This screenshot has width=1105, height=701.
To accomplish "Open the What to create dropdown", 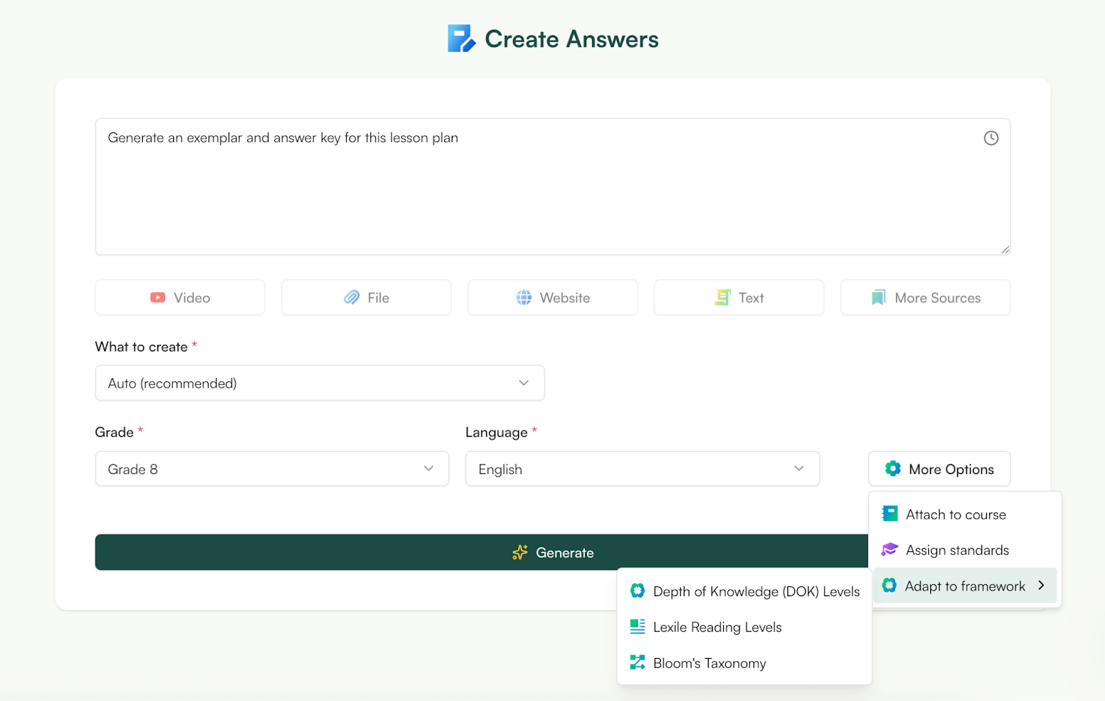I will 319,383.
